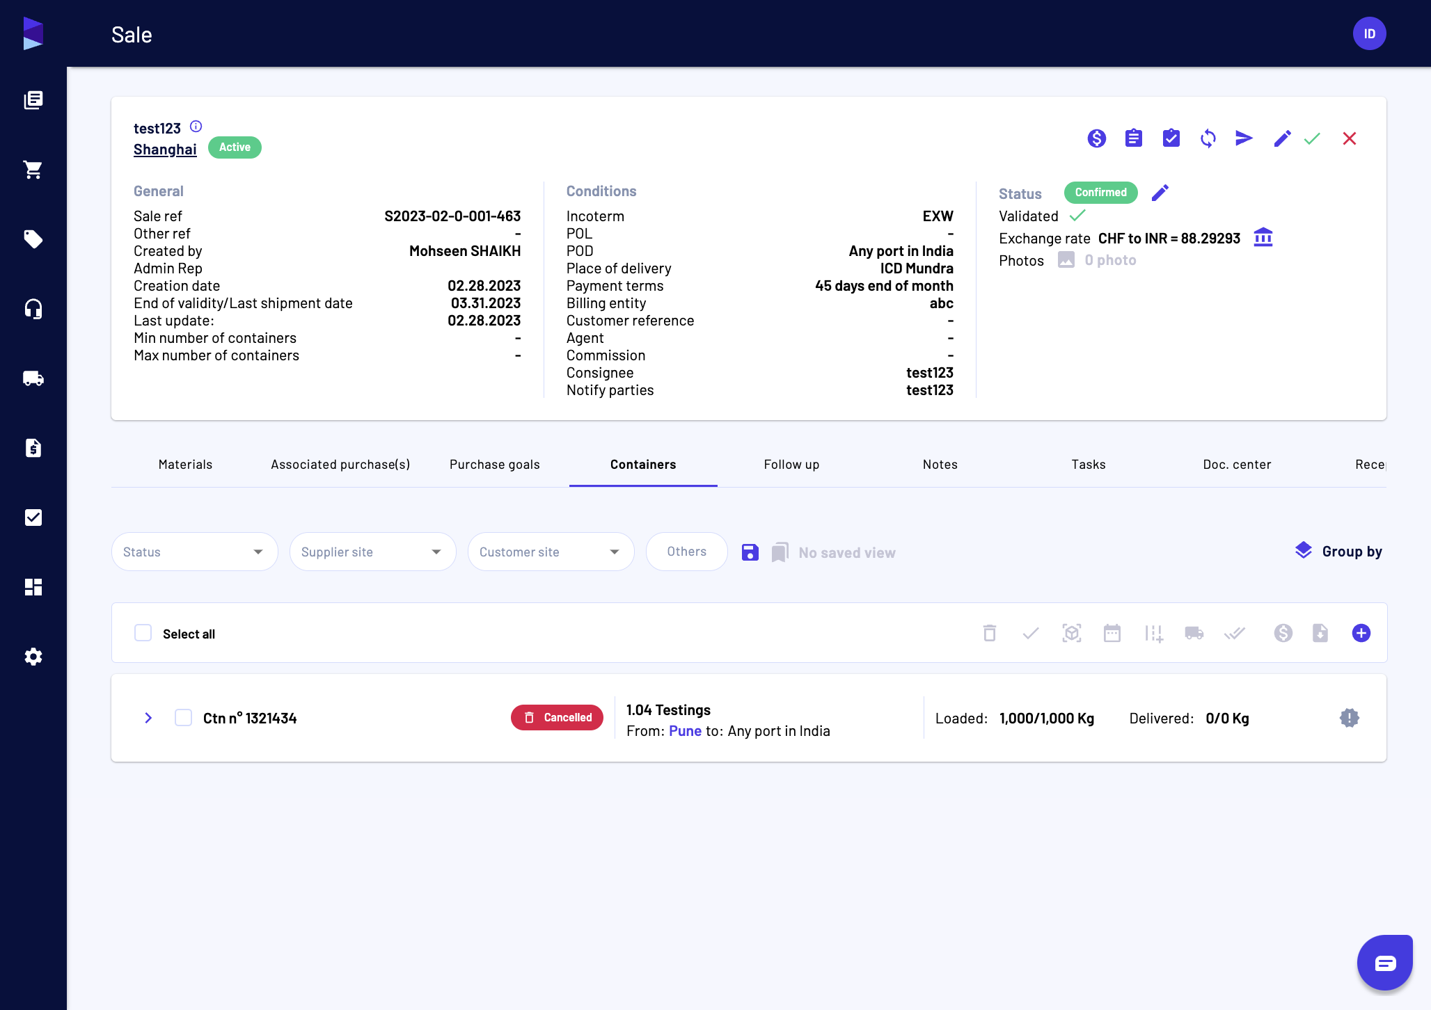The image size is (1431, 1010).
Task: Click the clipboard list icon in sale header
Action: (x=1134, y=138)
